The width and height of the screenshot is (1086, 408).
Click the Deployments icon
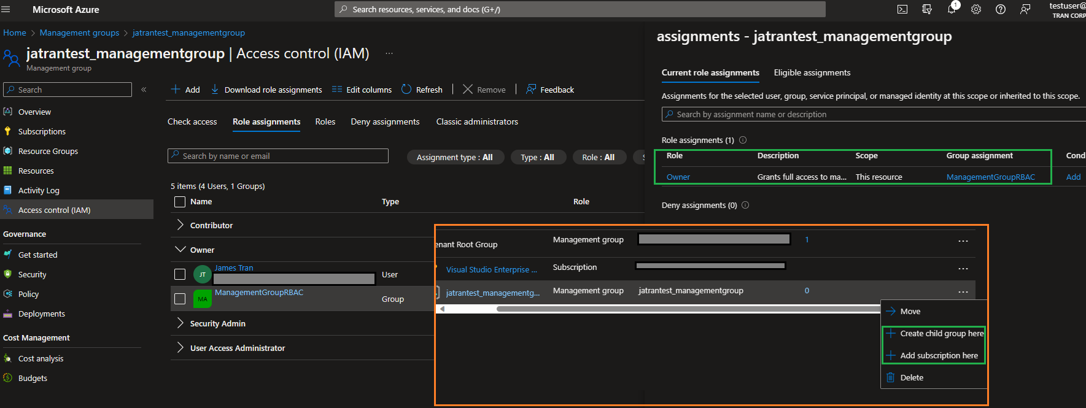8,314
